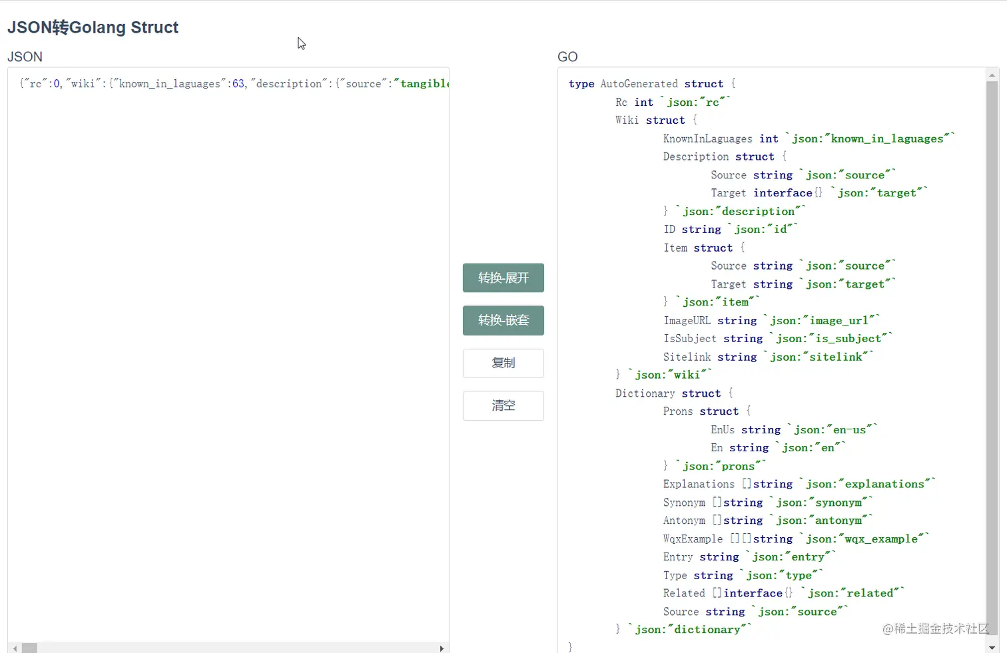Click the 'Related []interface{}' field line

(x=784, y=593)
